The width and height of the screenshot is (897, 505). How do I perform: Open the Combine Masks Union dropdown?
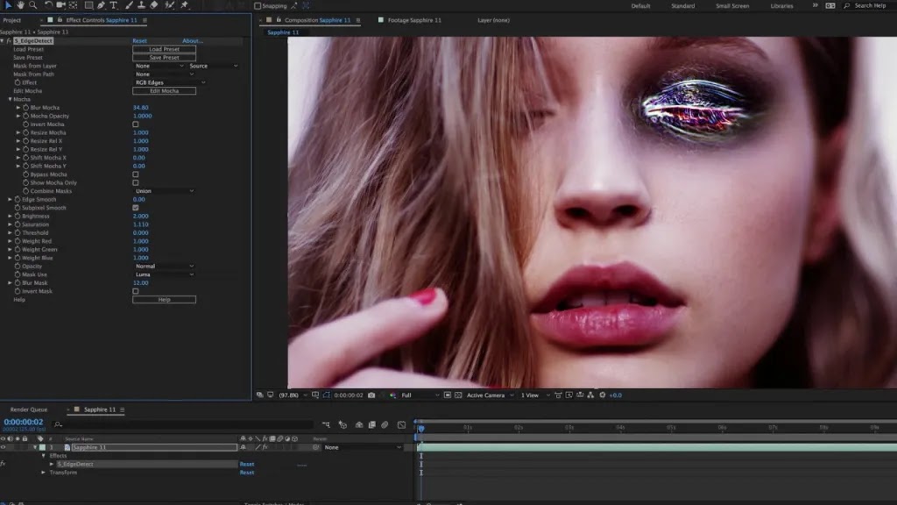[x=164, y=191]
